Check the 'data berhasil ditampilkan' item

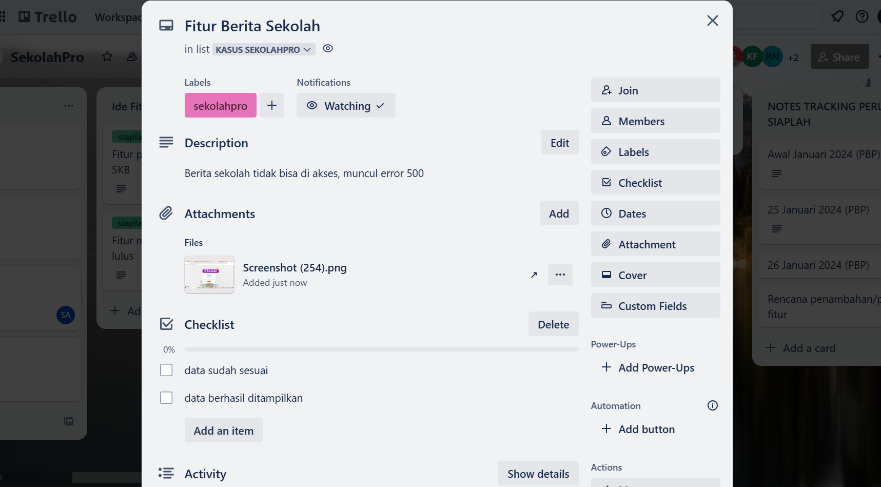click(166, 398)
